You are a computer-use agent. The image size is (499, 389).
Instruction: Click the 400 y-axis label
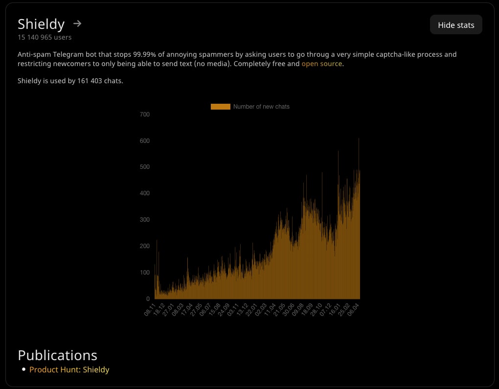[x=144, y=193]
